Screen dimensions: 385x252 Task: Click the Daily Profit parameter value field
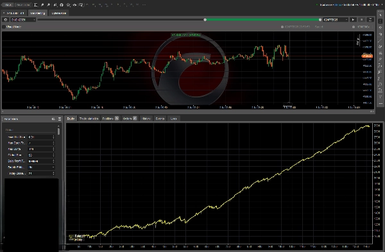pos(41,161)
